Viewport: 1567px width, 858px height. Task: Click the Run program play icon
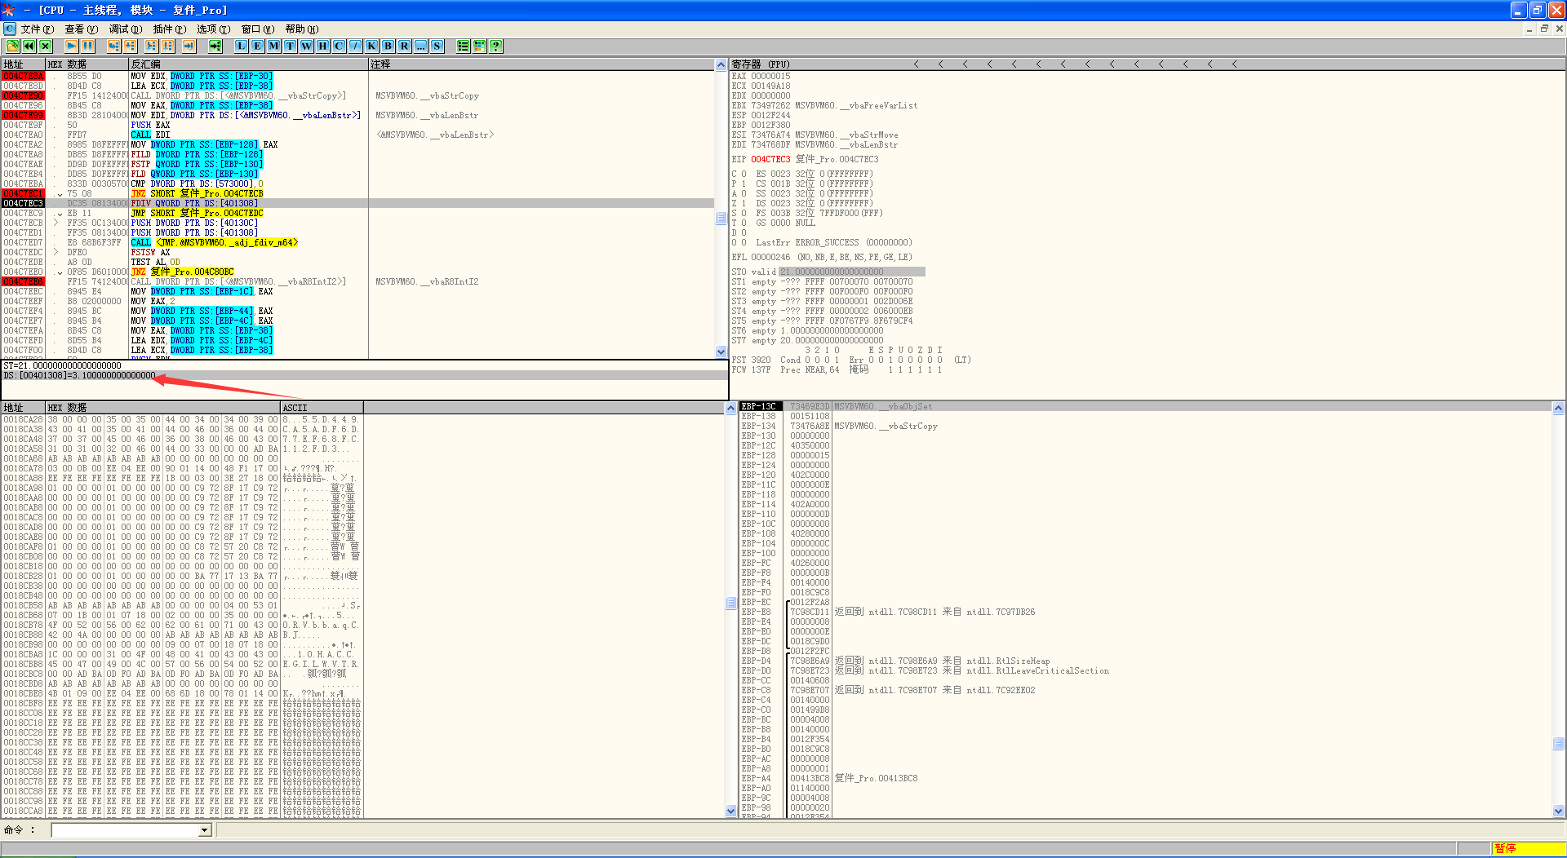coord(71,46)
